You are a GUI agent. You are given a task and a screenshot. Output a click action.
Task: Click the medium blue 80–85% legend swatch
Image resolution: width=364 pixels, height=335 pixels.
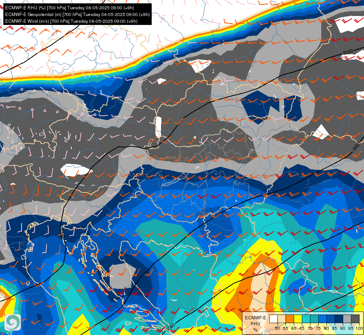coord(331,319)
